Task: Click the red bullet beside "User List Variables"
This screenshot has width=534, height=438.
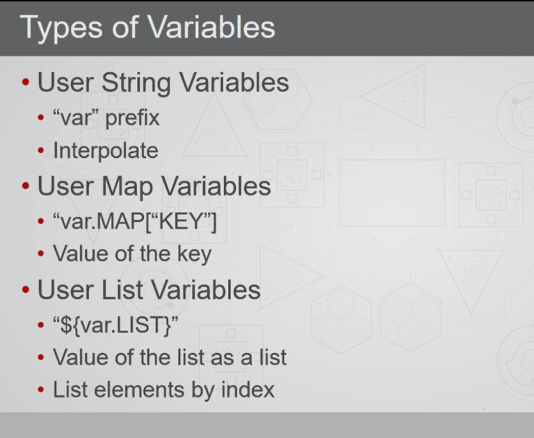Action: [x=26, y=290]
